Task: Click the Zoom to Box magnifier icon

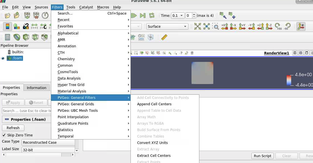Action: (x=215, y=26)
